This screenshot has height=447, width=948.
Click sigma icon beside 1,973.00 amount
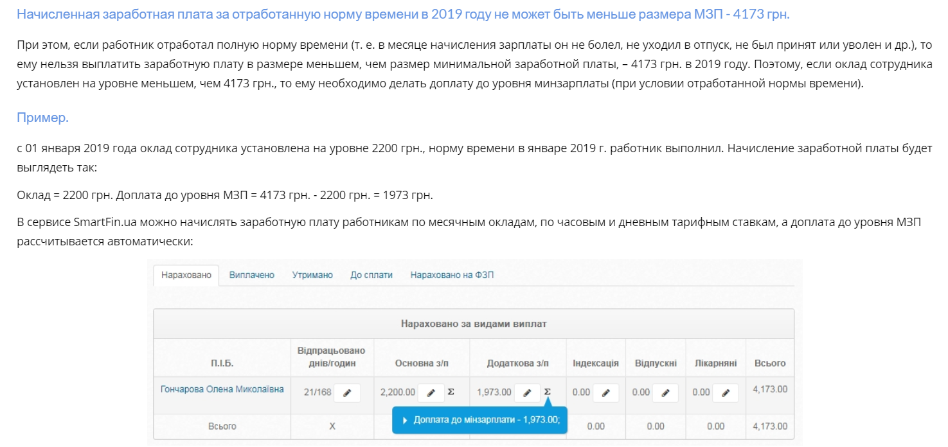click(547, 392)
